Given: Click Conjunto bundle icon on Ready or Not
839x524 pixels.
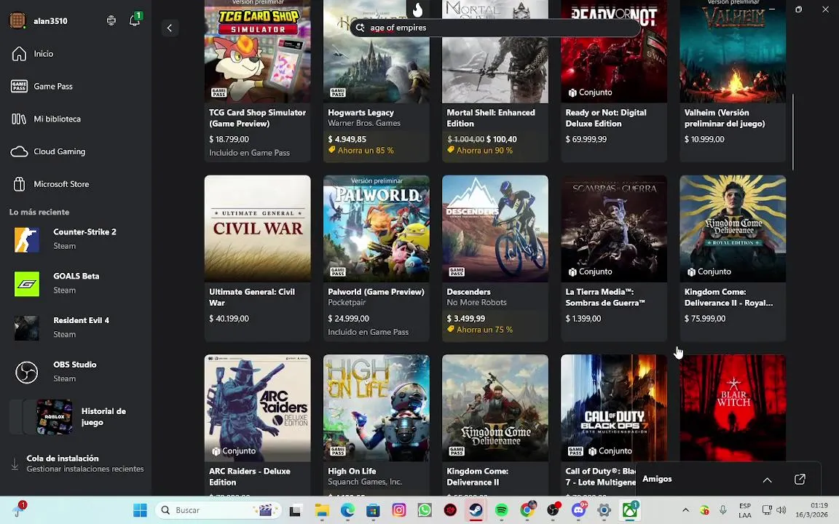Looking at the screenshot, I should tap(572, 92).
